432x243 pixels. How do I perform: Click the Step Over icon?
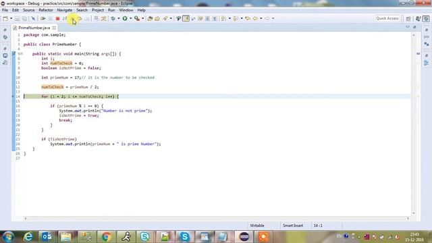80,18
